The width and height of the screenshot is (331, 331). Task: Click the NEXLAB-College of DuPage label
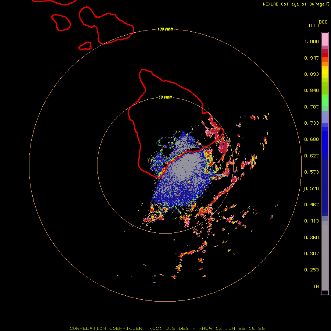point(293,4)
